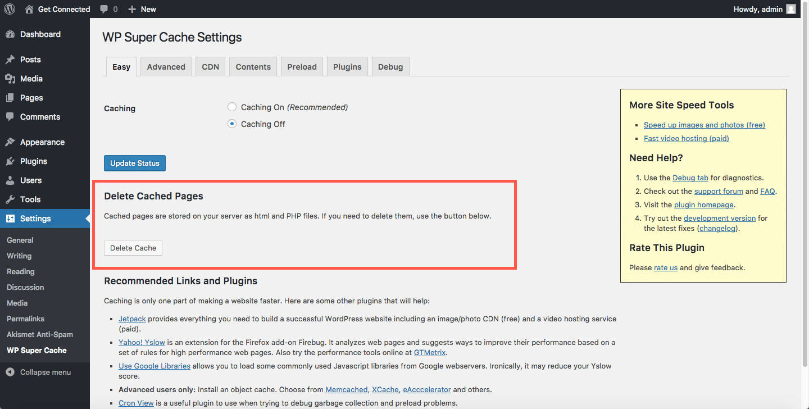Open the Tools wrench menu
The image size is (809, 409).
point(30,199)
